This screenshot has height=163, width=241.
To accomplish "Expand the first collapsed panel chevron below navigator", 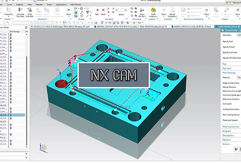I will pos(26,154).
